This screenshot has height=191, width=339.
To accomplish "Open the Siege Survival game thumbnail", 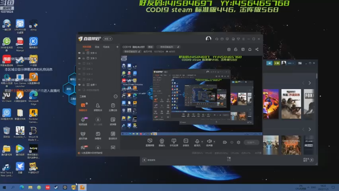I will 291,145.
